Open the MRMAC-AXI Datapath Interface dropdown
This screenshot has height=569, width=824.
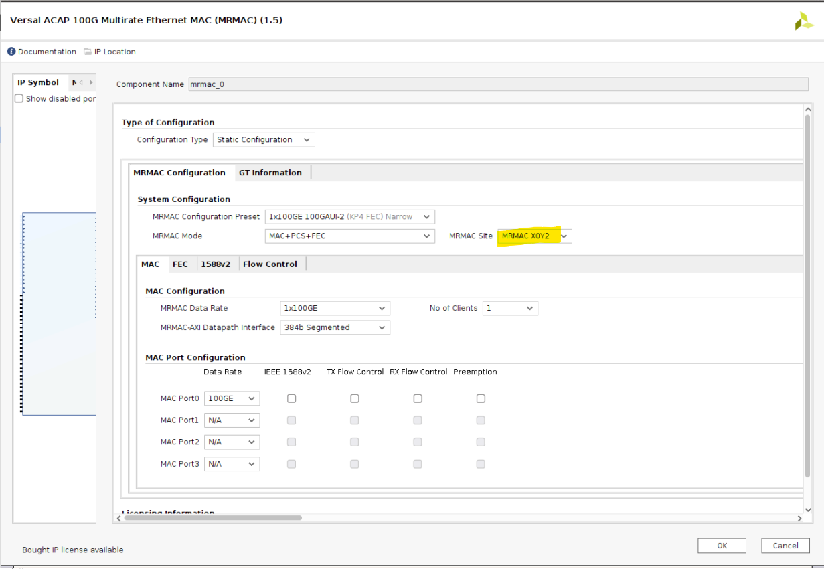[335, 328]
